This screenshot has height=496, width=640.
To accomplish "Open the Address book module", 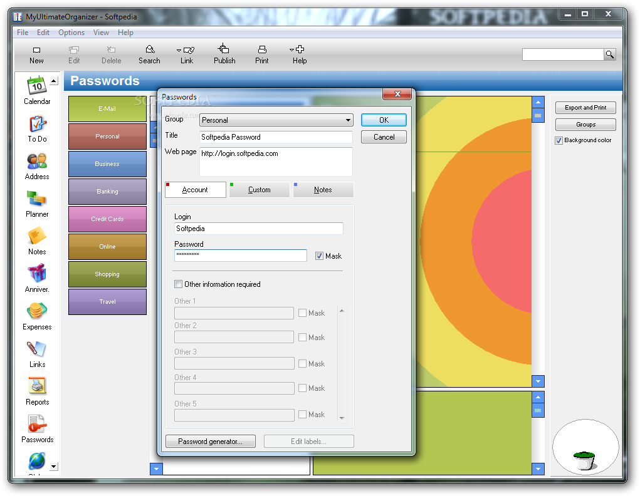I will [37, 166].
